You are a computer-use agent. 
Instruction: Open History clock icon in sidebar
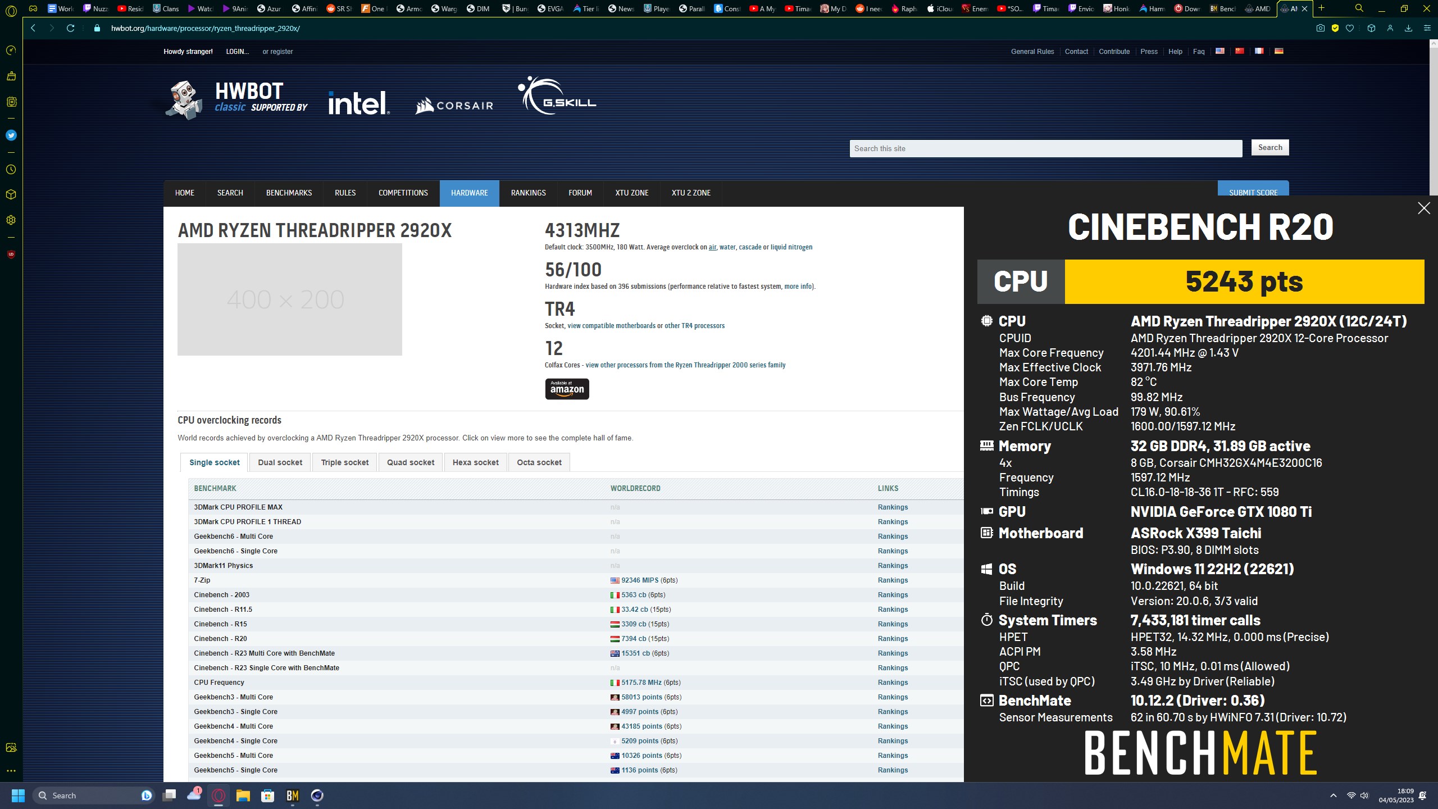coord(11,170)
